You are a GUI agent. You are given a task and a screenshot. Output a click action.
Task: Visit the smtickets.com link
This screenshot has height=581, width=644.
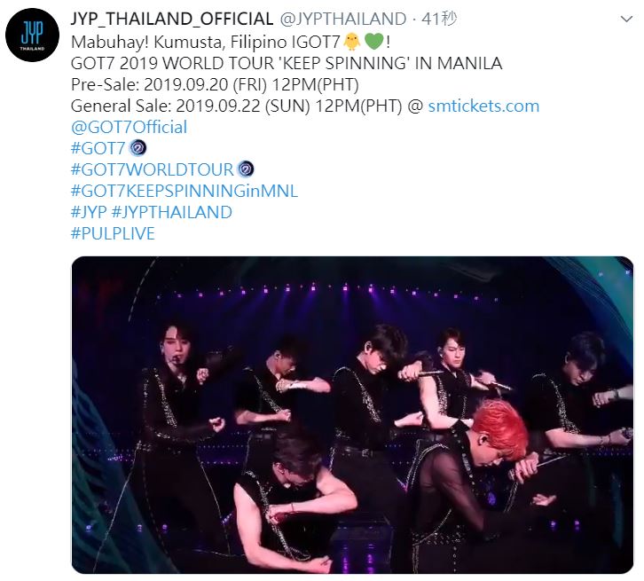point(483,106)
